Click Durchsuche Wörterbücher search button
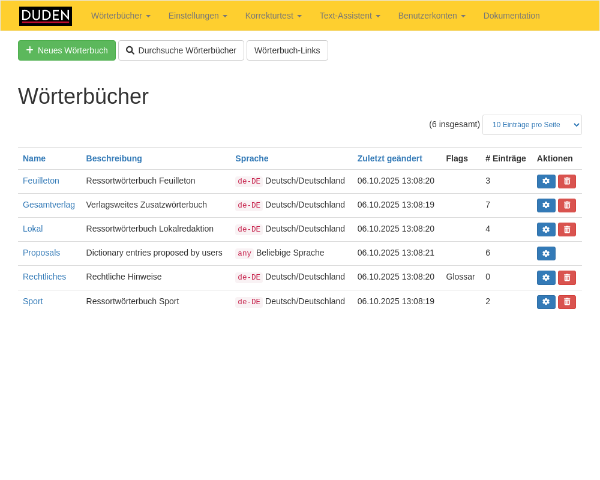The height and width of the screenshot is (480, 600). pos(181,50)
